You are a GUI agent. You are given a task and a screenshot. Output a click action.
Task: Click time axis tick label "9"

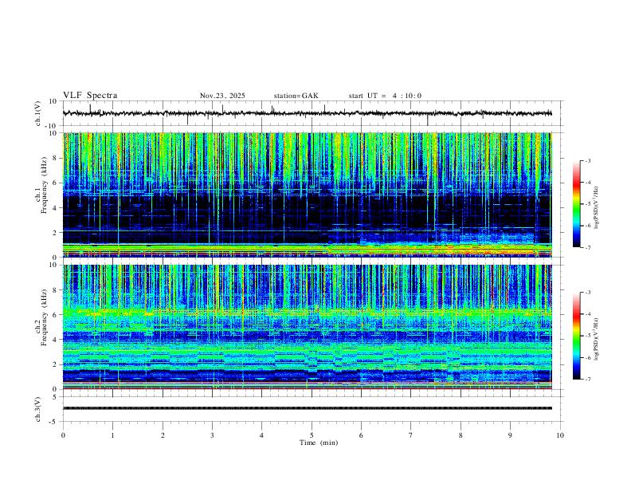[510, 435]
